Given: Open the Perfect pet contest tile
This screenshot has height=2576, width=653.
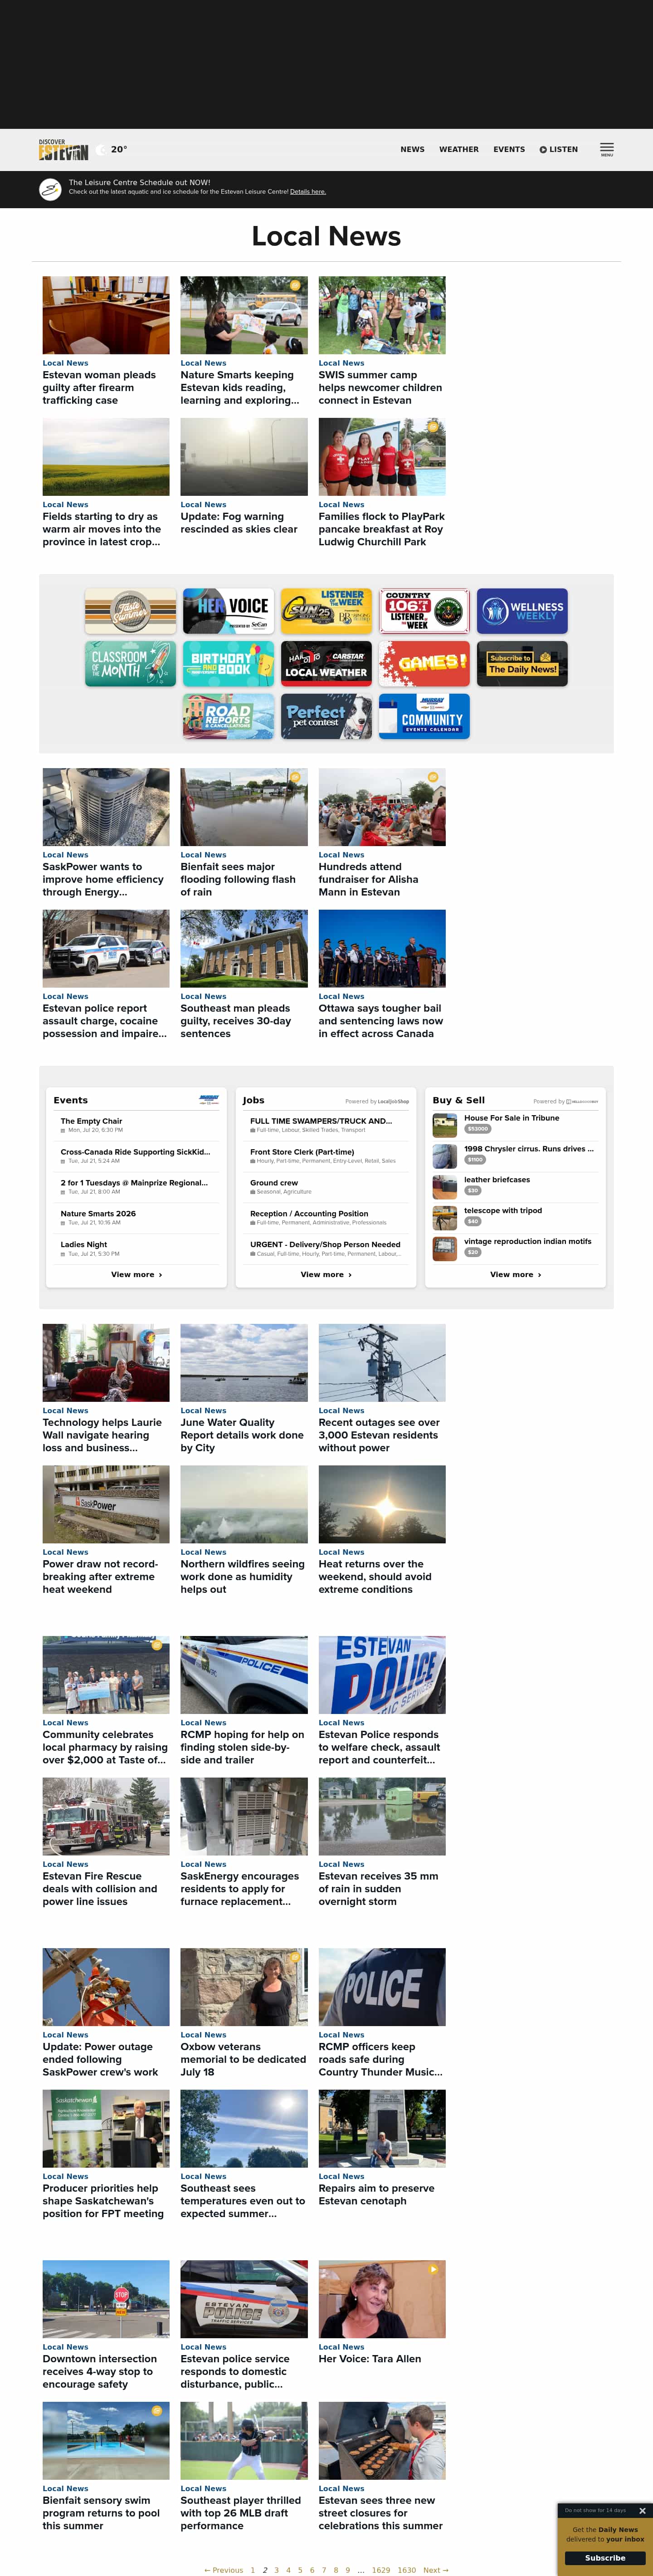Looking at the screenshot, I should 326,717.
